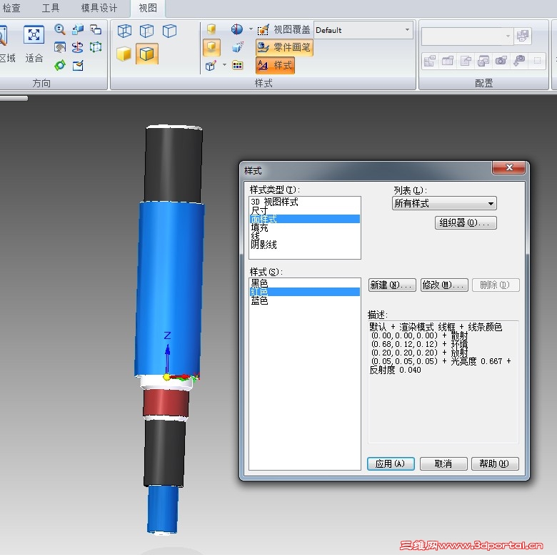Toggle the Part Painter (零件画笔) button
The width and height of the screenshot is (557, 555).
[283, 47]
